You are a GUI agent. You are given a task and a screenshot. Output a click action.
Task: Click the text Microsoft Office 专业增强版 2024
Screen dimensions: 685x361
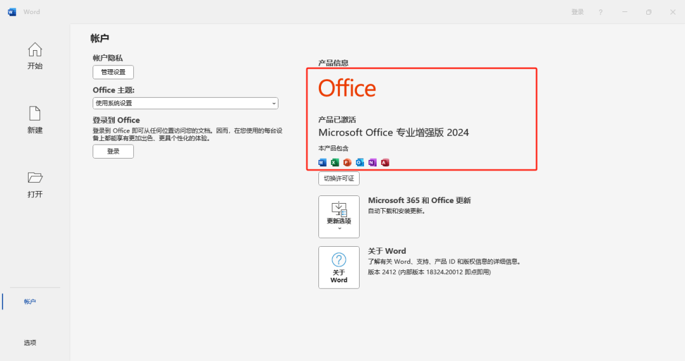pyautogui.click(x=394, y=133)
